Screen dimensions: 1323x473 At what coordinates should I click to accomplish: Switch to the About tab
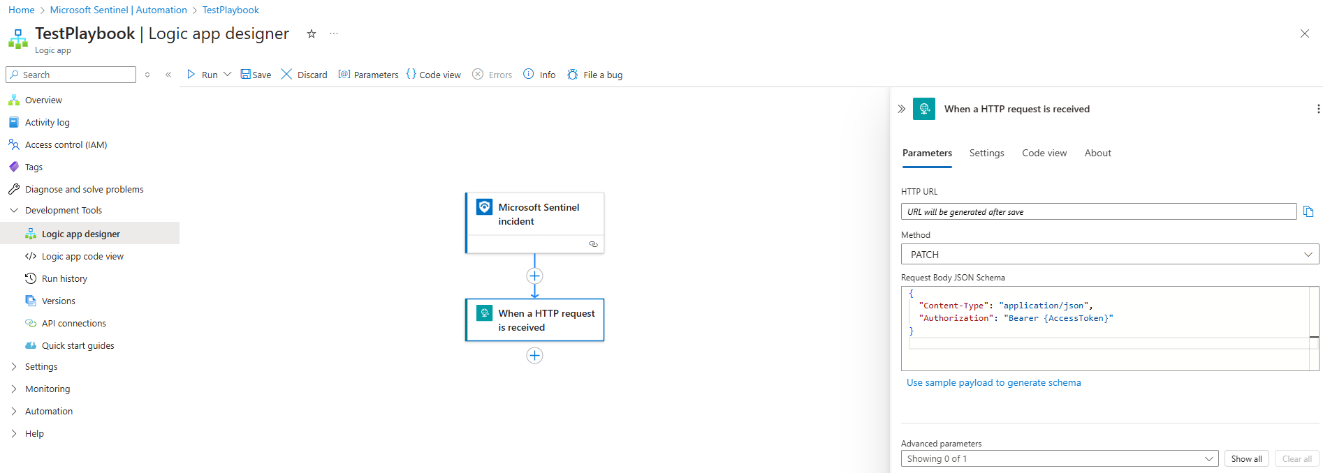click(1097, 153)
